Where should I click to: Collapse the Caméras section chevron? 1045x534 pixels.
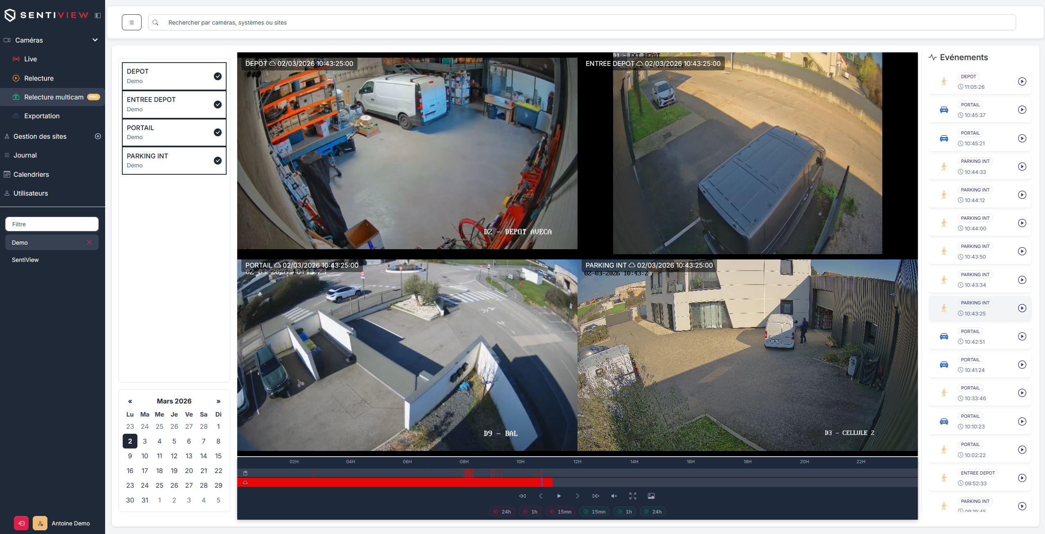pyautogui.click(x=95, y=40)
